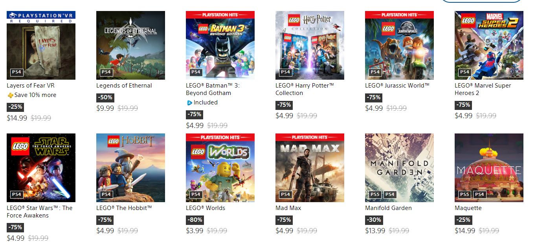Open the Layers of Fear VR cover thumbnail
The height and width of the screenshot is (252, 536).
(41, 45)
